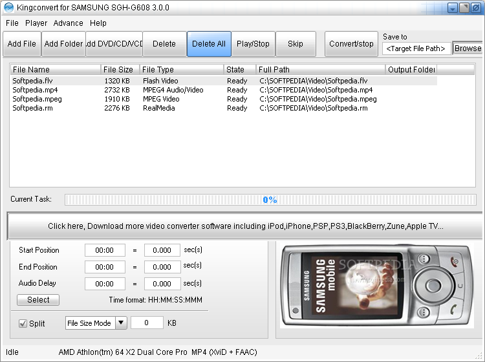Click the Delete button
This screenshot has width=485, height=362.
coord(164,44)
